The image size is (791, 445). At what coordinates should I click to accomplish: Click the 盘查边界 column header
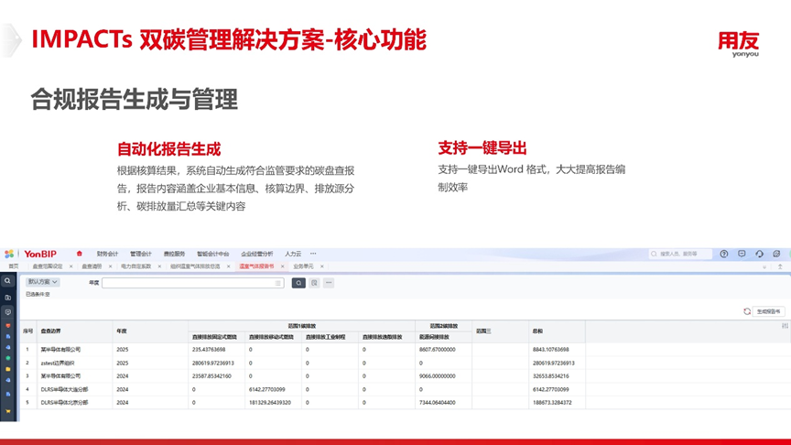tap(74, 331)
